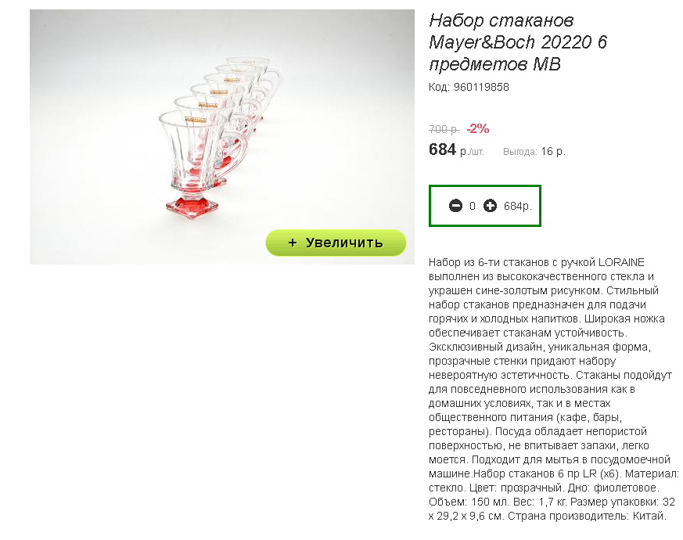Viewport: 683px width, 540px height.
Task: Click the bold 684 price
Action: [x=442, y=149]
